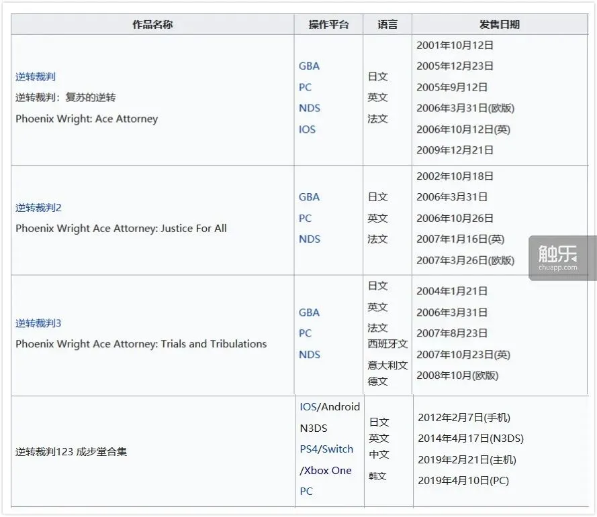Image resolution: width=597 pixels, height=517 pixels.
Task: Click the 发售日期 column header
Action: [x=500, y=25]
